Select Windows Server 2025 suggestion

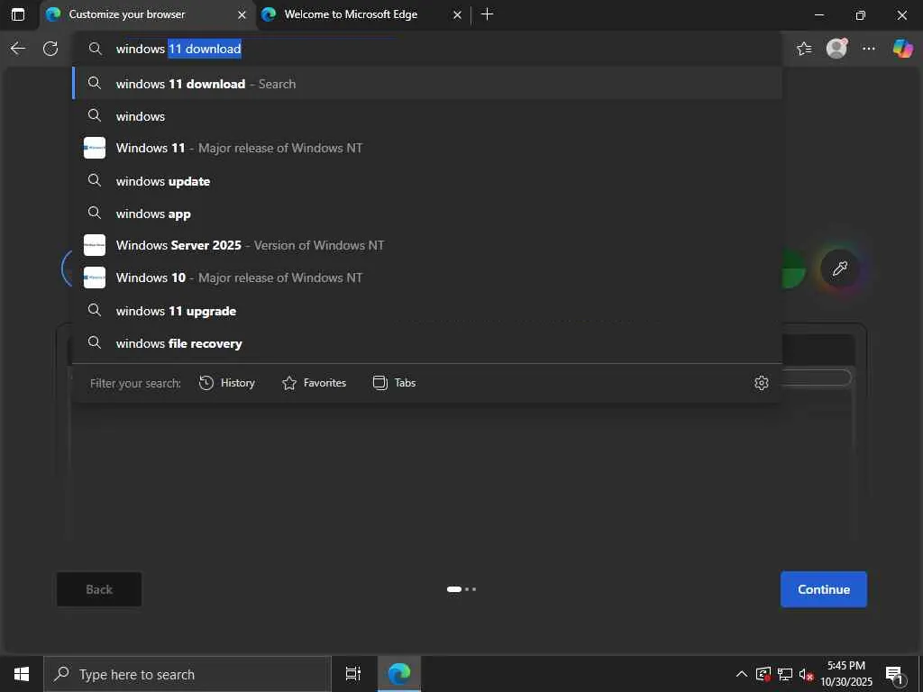click(426, 245)
